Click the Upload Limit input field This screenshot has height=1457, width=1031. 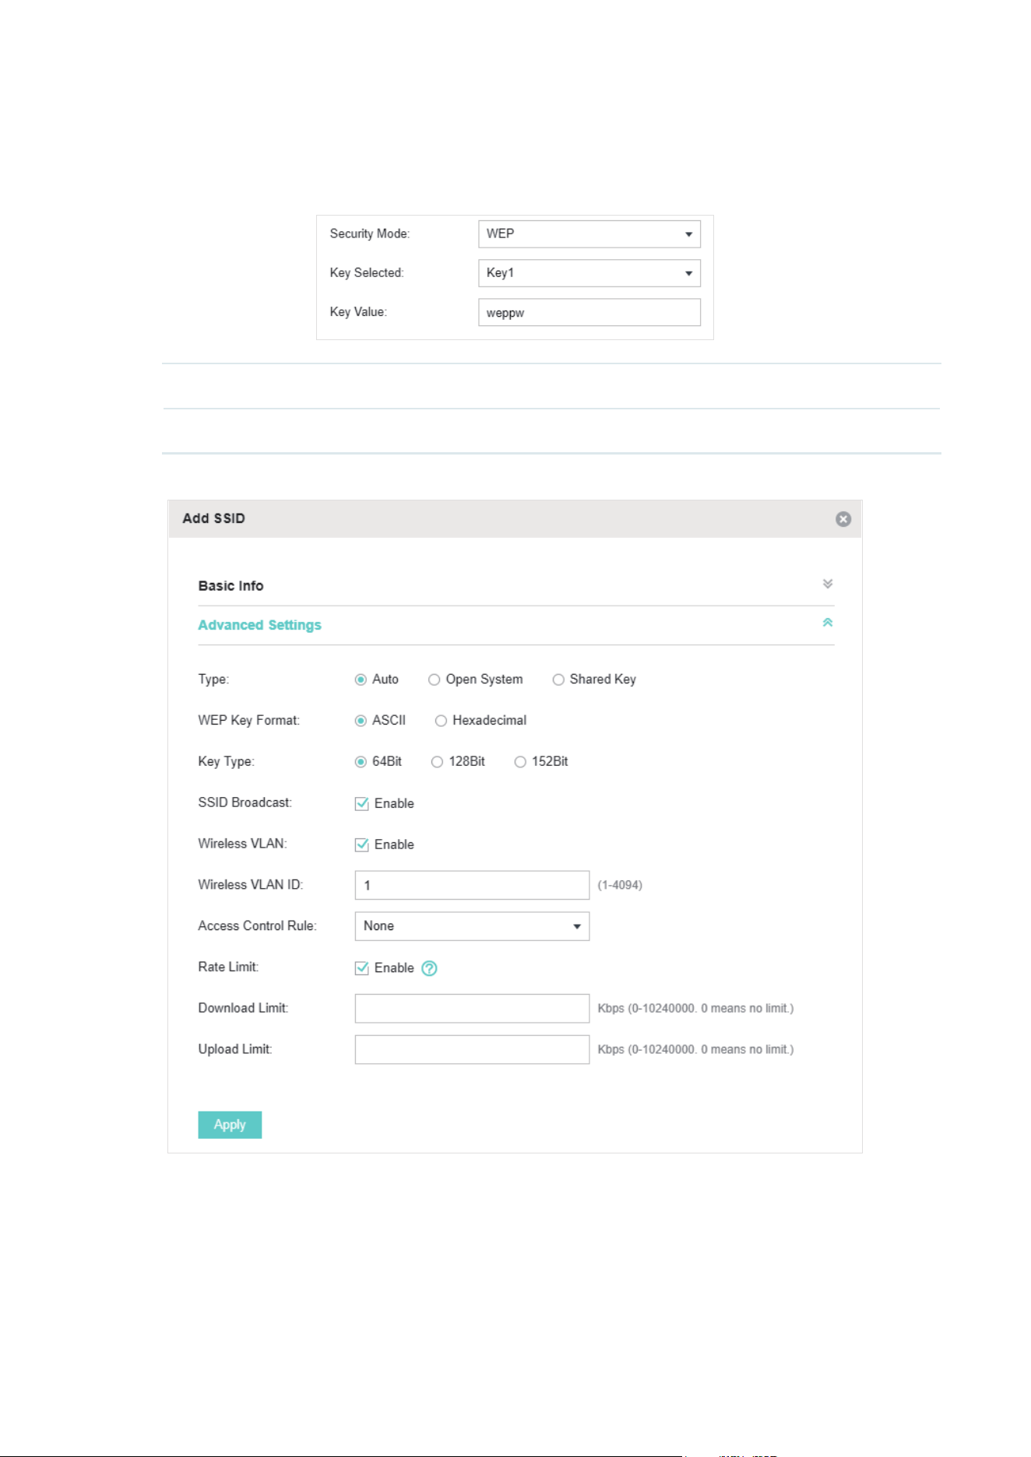pos(472,1050)
